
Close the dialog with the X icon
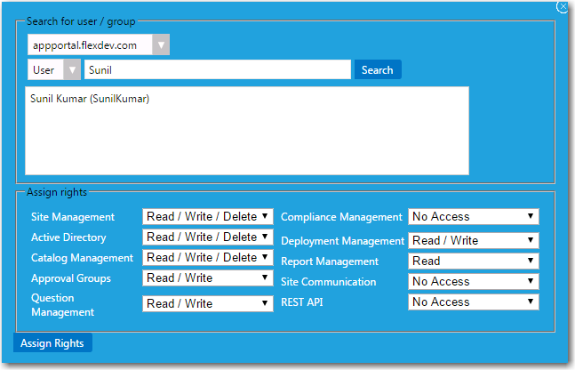(x=562, y=6)
